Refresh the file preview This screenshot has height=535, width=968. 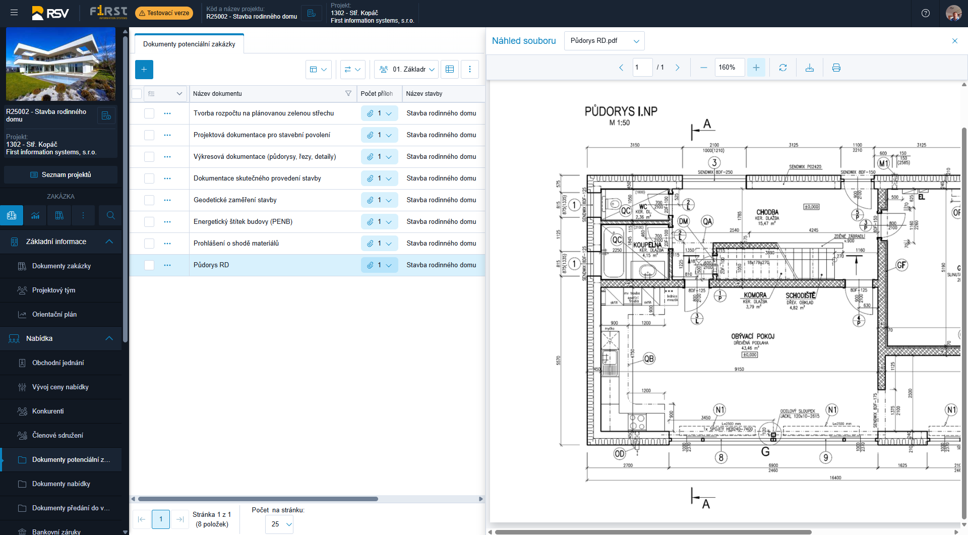(x=782, y=68)
